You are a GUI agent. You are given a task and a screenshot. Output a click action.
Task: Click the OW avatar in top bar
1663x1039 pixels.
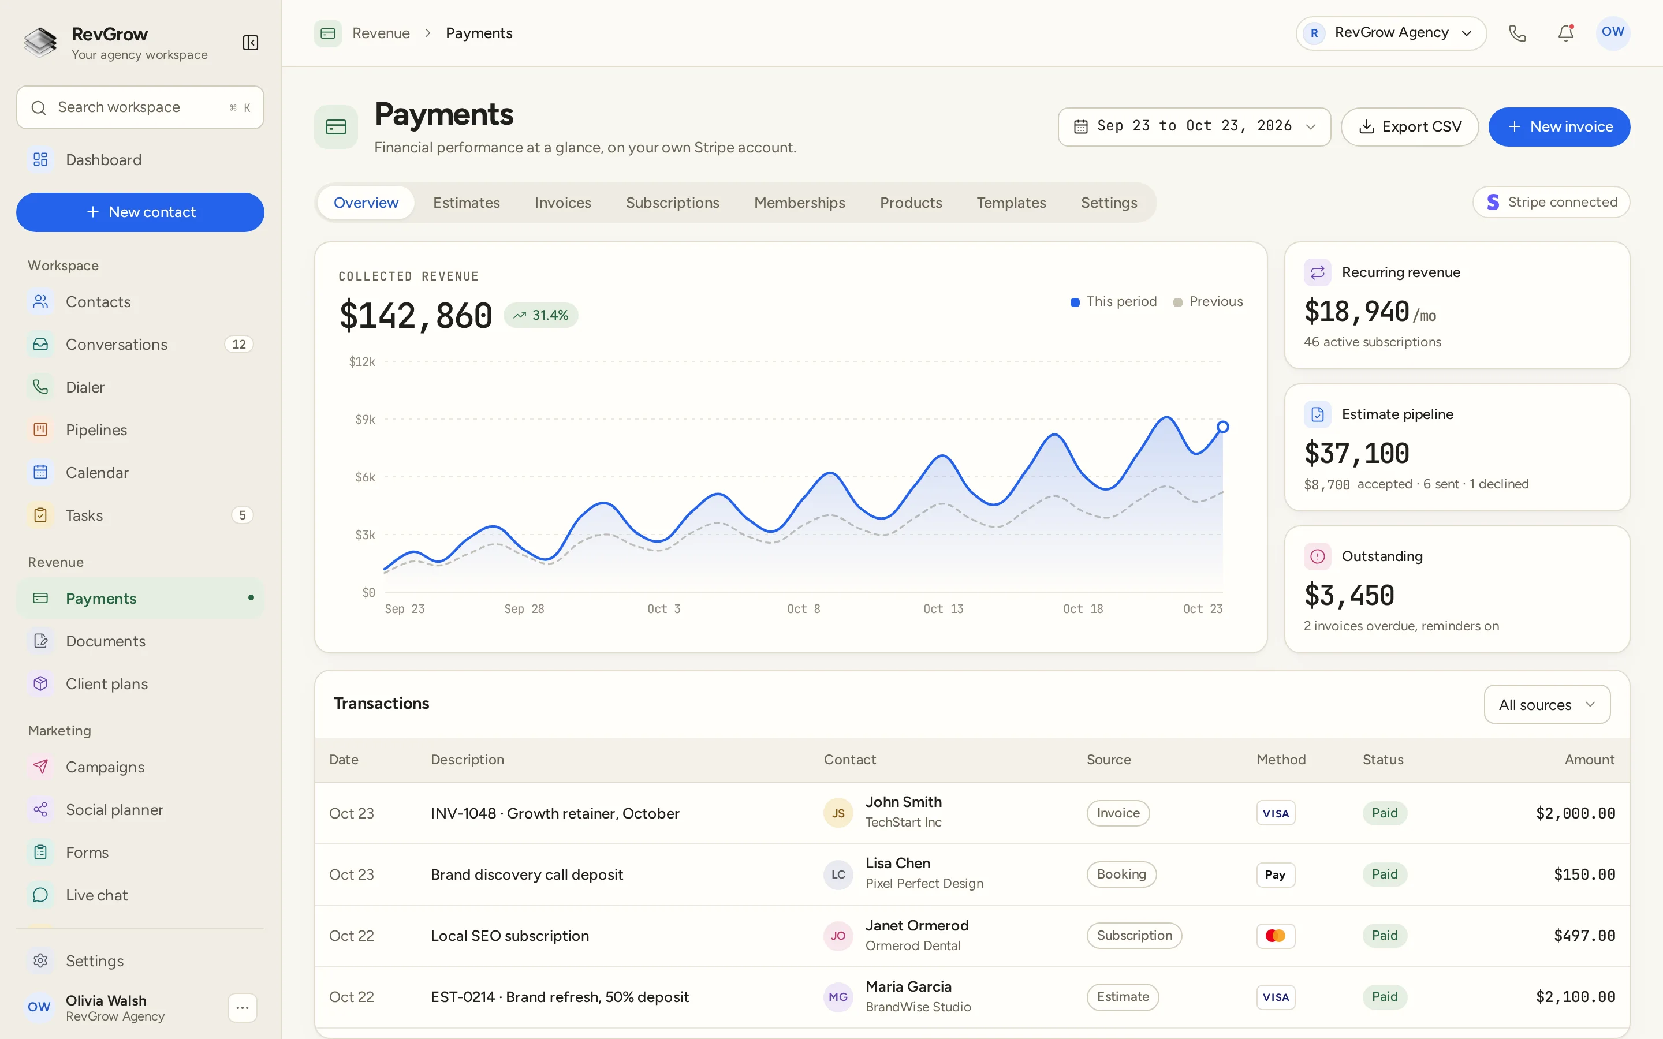click(1612, 32)
